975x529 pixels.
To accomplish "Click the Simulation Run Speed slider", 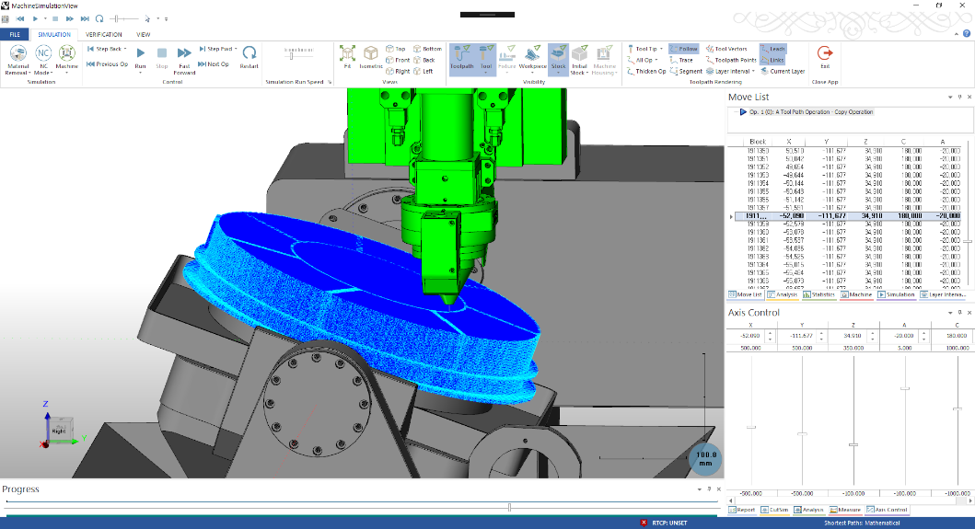I will point(294,56).
